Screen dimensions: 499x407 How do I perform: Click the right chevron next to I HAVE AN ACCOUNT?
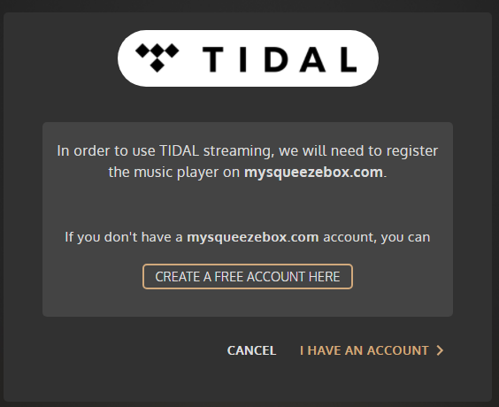pos(440,350)
